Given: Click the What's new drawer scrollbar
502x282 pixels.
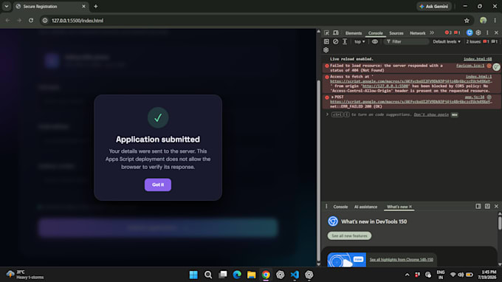Looking at the screenshot, I should click(x=500, y=223).
